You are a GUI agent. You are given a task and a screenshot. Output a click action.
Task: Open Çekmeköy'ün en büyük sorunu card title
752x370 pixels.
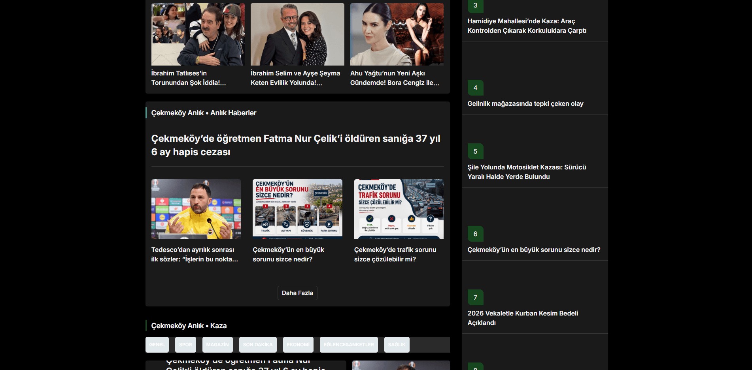pyautogui.click(x=289, y=254)
